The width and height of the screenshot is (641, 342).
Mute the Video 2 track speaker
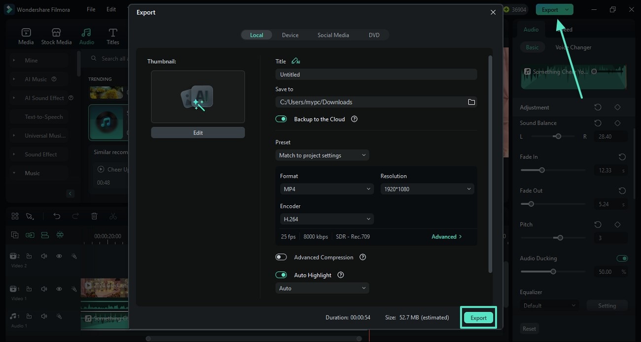44,256
